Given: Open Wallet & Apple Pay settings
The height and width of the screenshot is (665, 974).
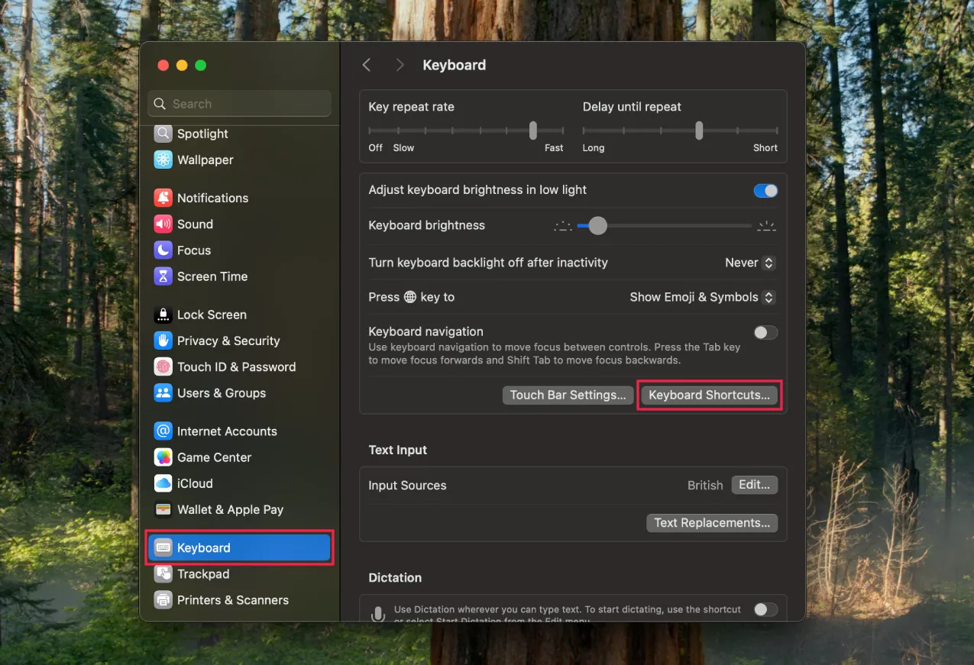Looking at the screenshot, I should tap(239, 509).
